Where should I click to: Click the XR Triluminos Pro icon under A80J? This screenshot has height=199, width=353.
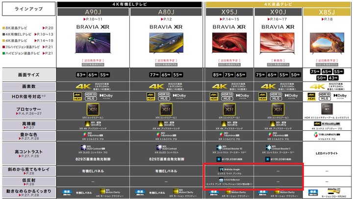[166, 135]
